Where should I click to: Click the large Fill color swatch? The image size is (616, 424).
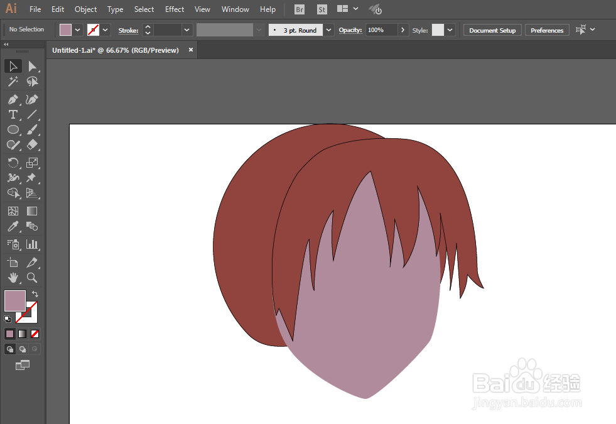click(15, 301)
